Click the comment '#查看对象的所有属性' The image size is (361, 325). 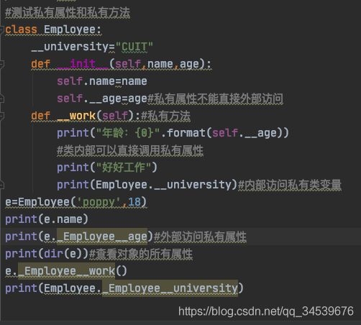point(141,254)
